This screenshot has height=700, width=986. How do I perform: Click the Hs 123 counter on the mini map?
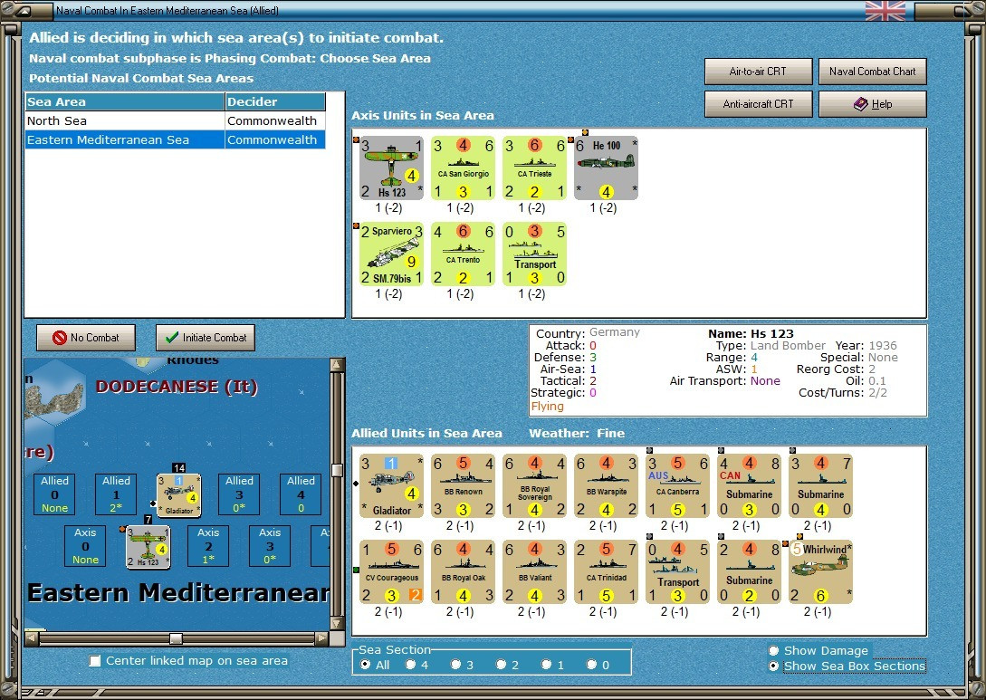[x=148, y=547]
